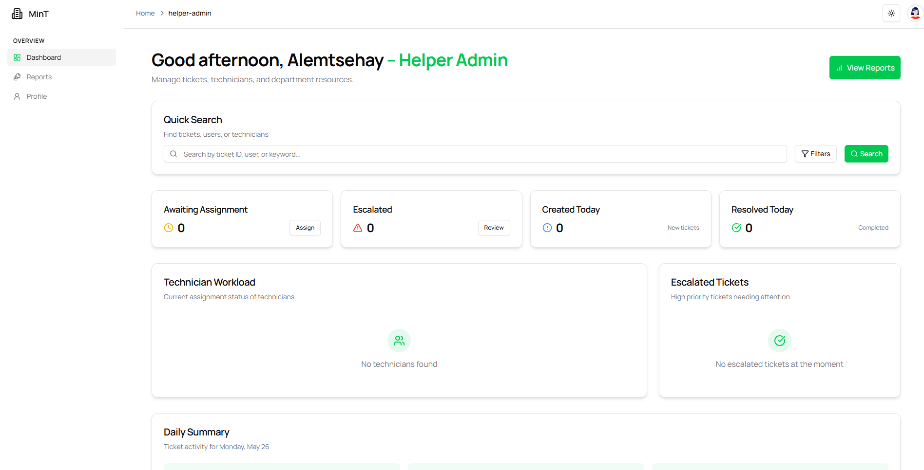Click the MinT building logo
924x470 pixels.
click(x=17, y=13)
